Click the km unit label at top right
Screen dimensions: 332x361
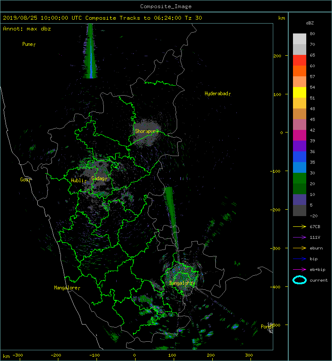(x=281, y=18)
